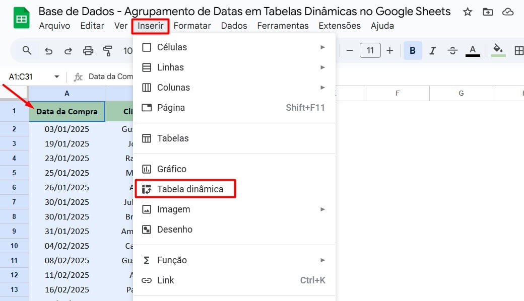Decrease font size with minus button
This screenshot has height=301, width=524.
point(350,51)
